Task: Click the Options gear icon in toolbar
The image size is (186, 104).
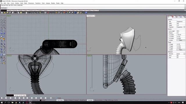Action: (x=81, y=13)
